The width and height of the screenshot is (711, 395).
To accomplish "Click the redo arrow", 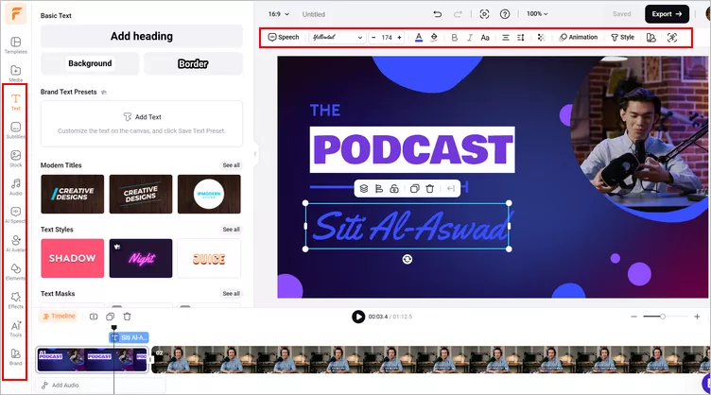I will pos(458,14).
